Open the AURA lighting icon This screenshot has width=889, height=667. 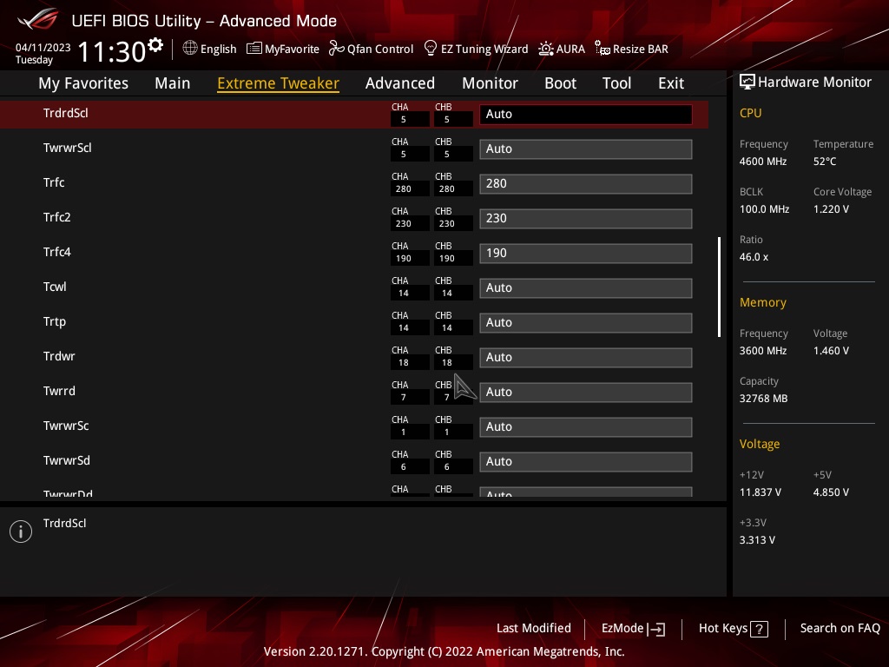tap(545, 49)
